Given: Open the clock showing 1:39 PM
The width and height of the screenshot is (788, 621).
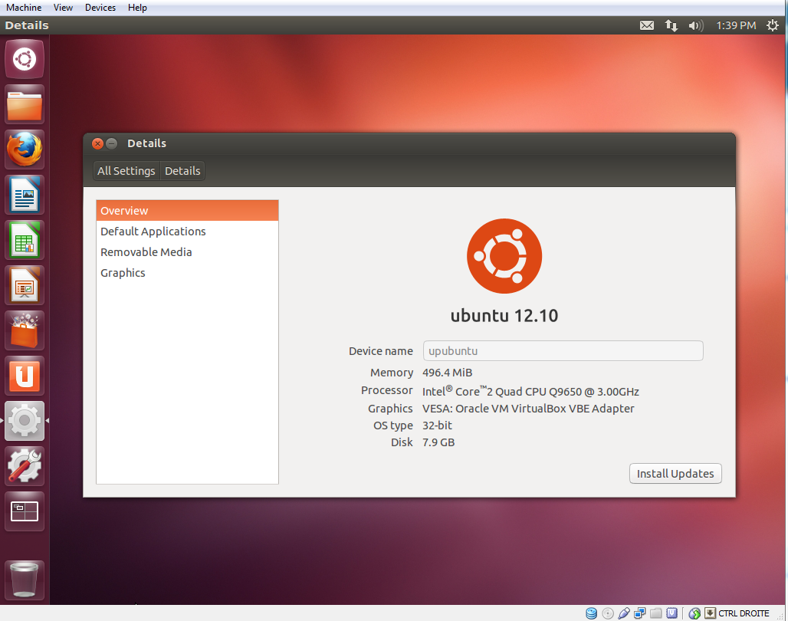Looking at the screenshot, I should [736, 25].
